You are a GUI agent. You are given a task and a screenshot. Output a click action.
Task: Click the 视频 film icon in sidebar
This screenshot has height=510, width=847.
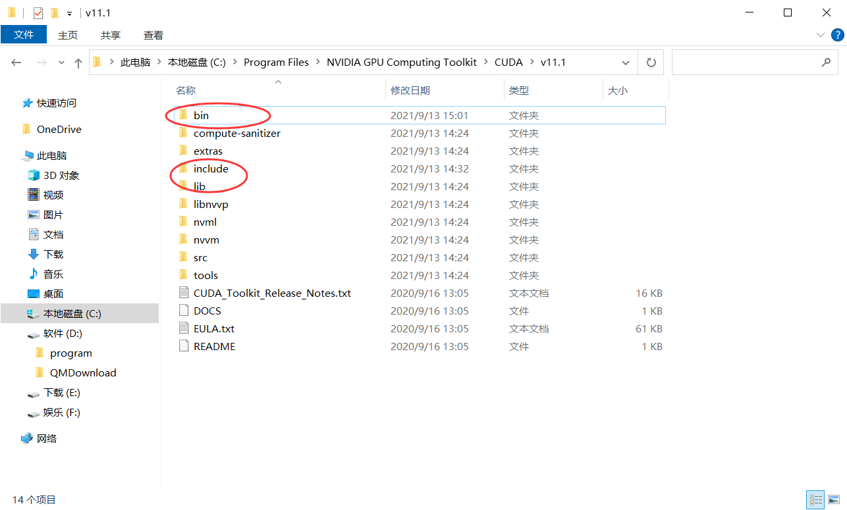coord(34,195)
